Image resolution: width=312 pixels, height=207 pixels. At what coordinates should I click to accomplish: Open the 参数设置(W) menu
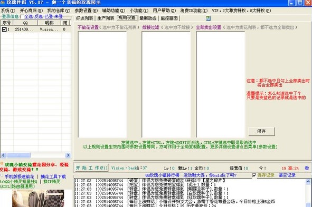tap(86, 11)
